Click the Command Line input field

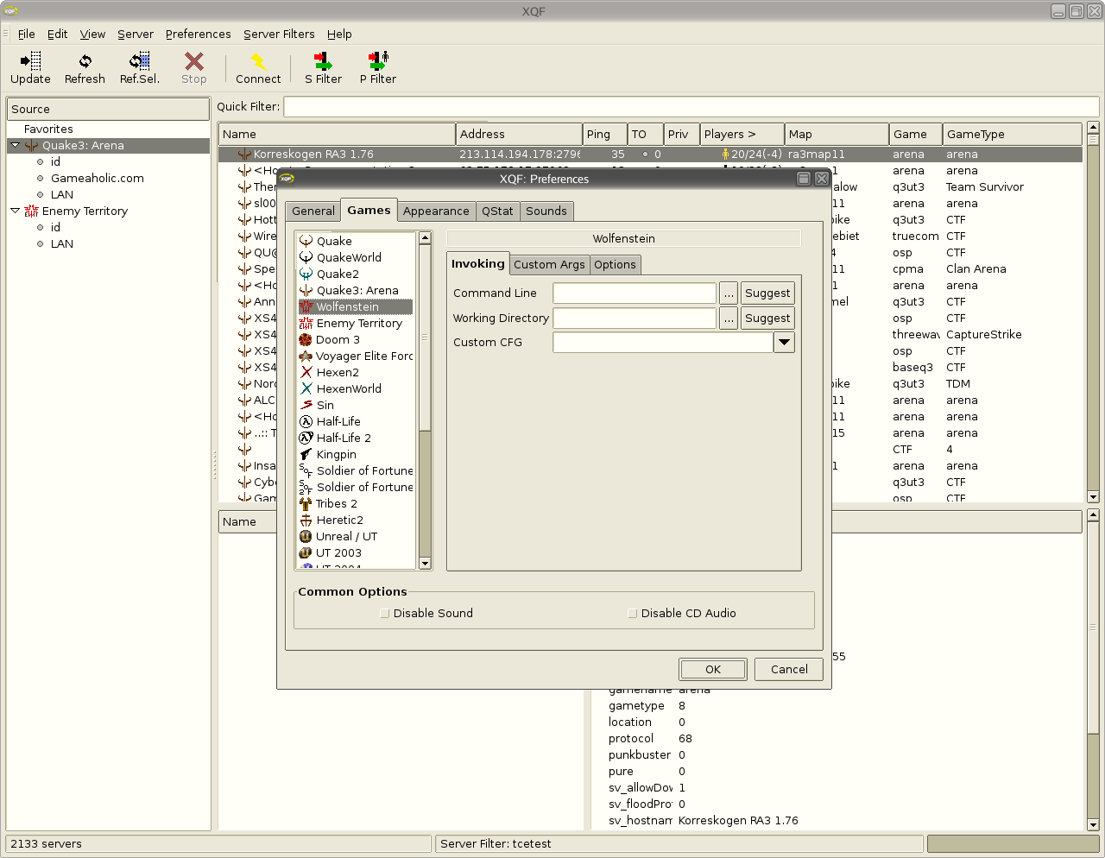(635, 293)
